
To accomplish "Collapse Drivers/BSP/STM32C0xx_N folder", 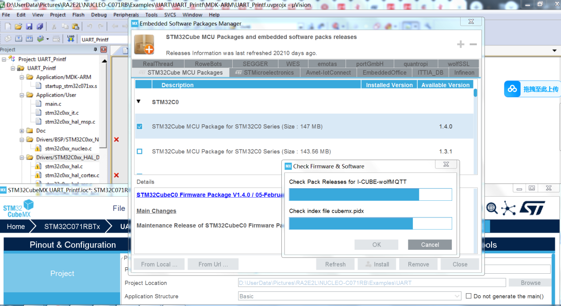I will (22, 140).
